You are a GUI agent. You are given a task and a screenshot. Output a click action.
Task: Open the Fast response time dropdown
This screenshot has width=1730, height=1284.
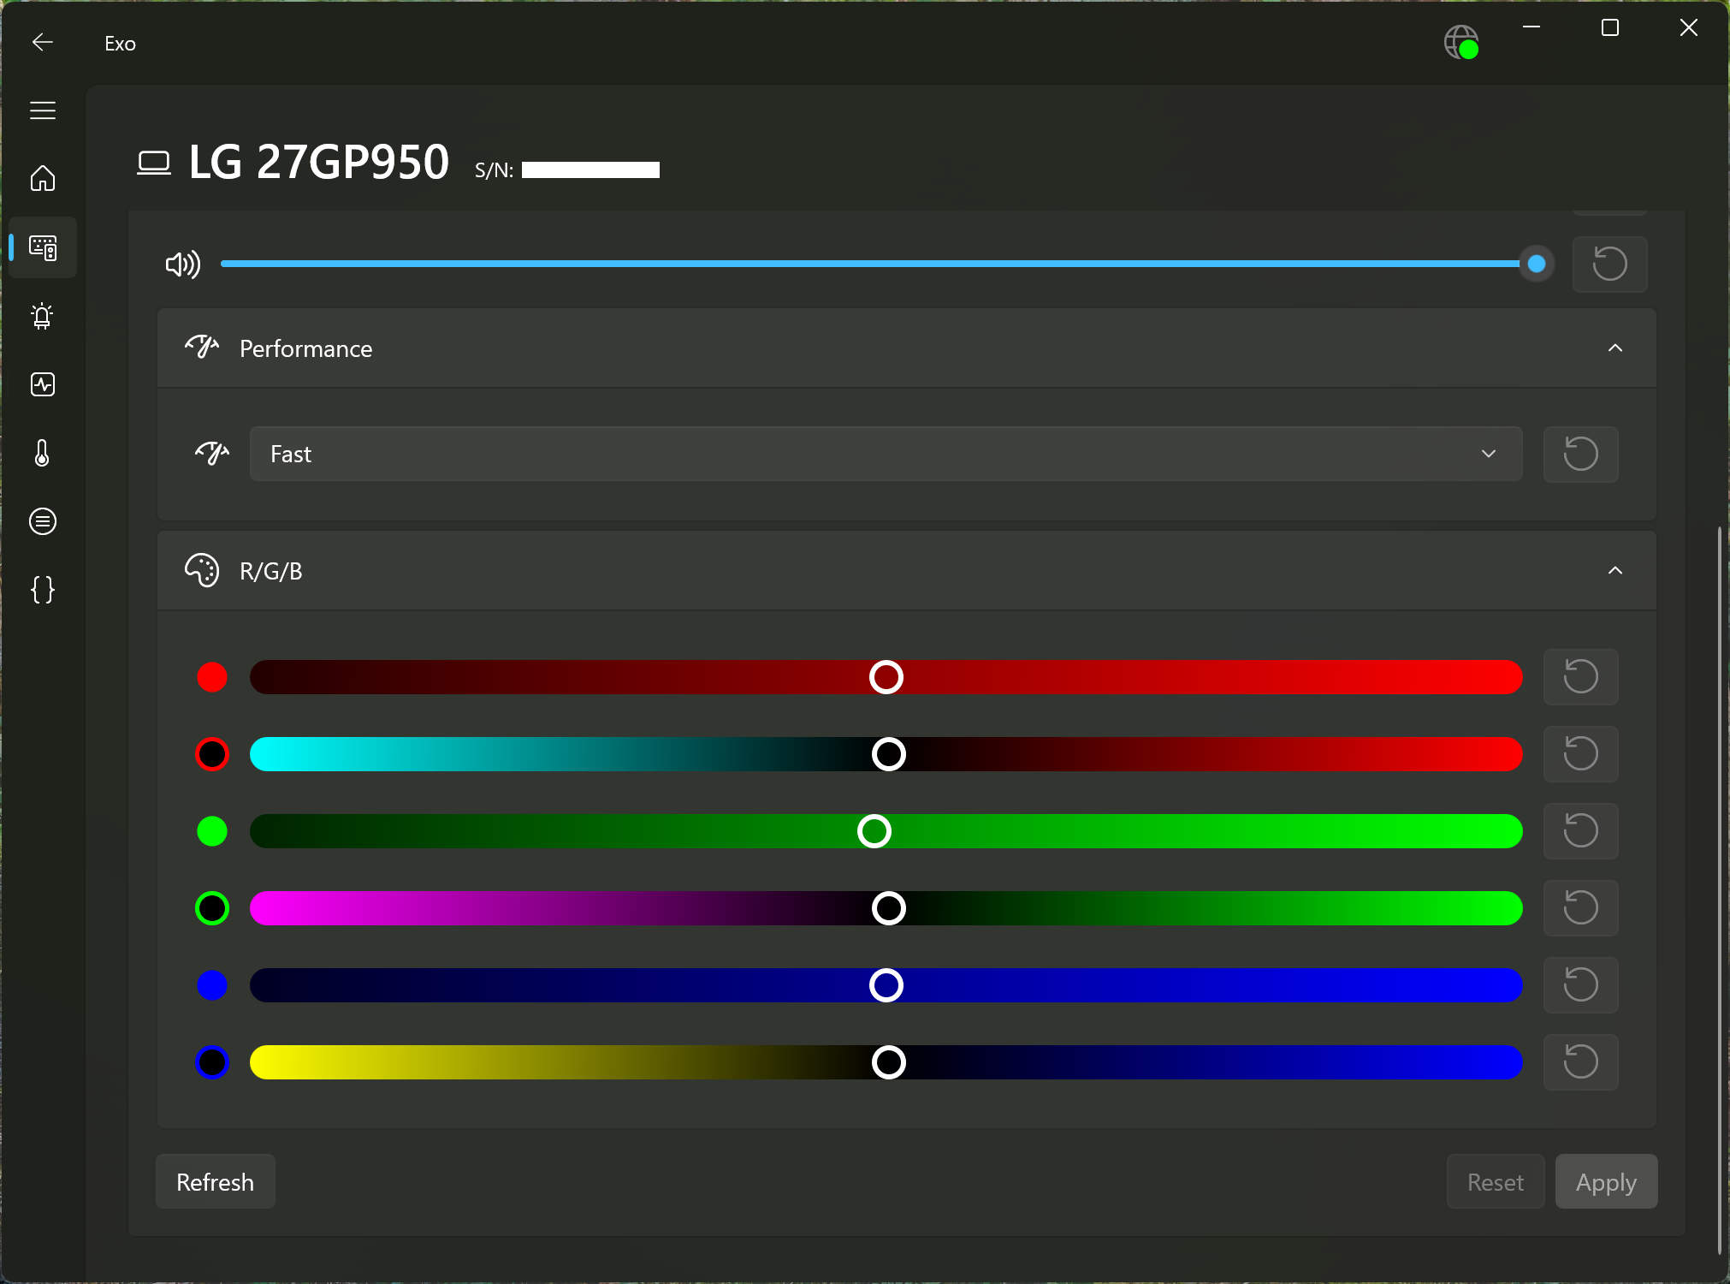pos(886,454)
